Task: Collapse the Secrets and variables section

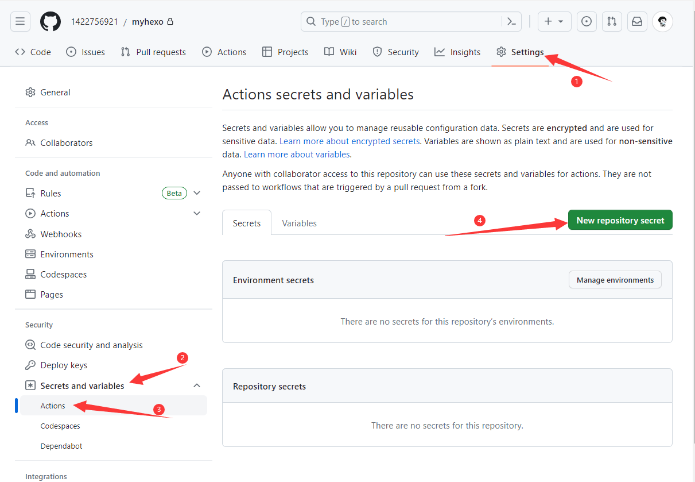Action: coord(197,385)
